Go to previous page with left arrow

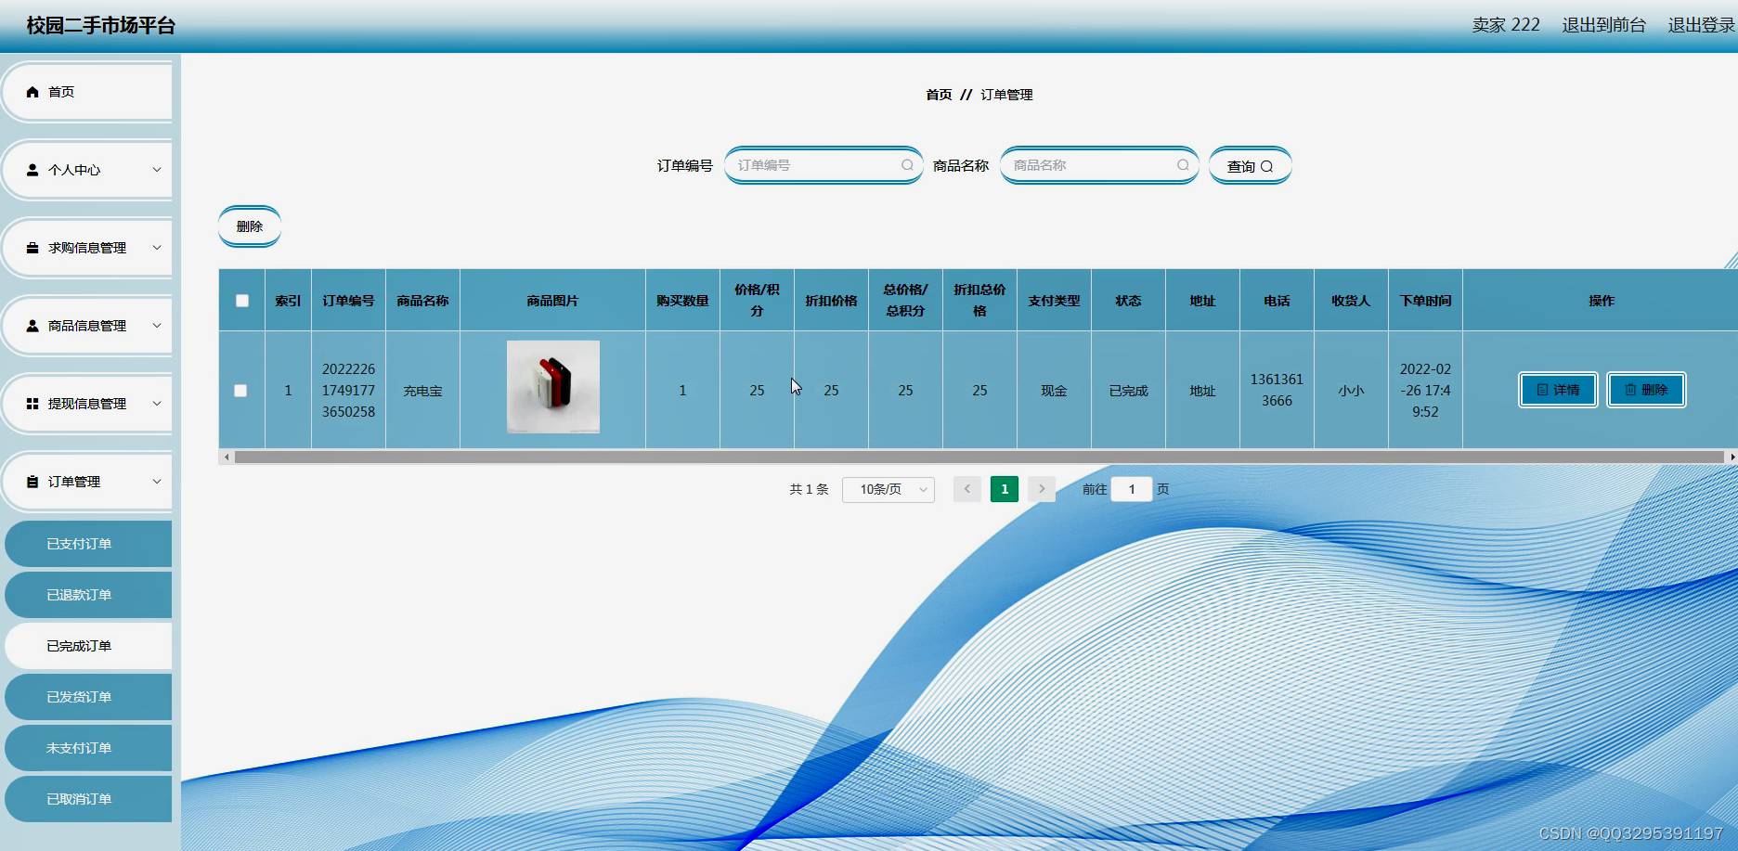(966, 489)
